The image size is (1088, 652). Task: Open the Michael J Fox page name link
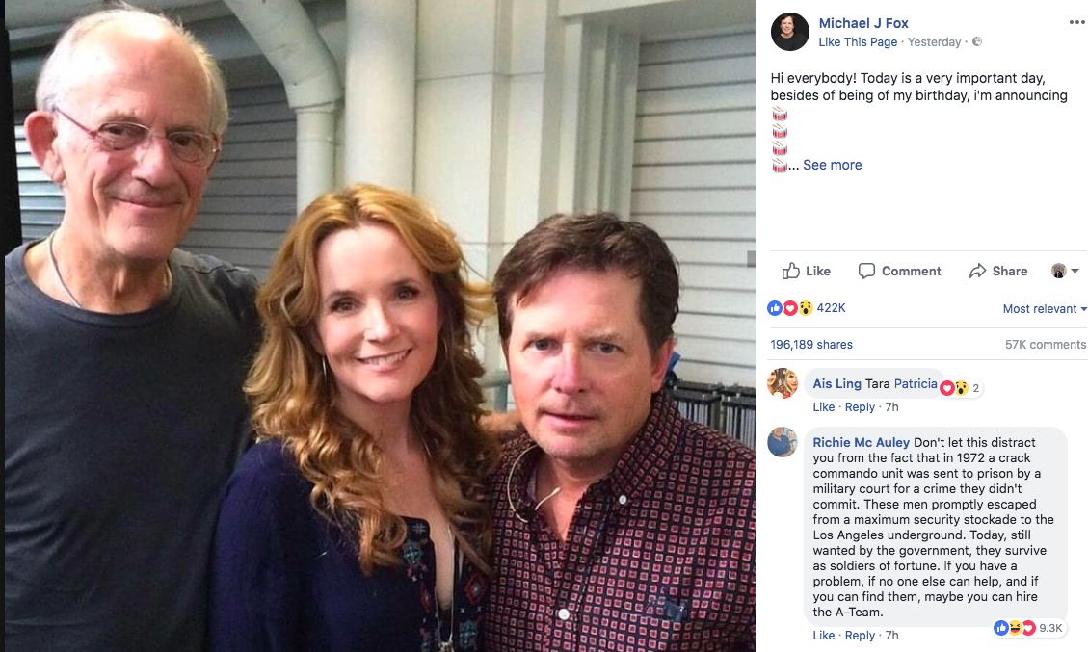[x=863, y=23]
